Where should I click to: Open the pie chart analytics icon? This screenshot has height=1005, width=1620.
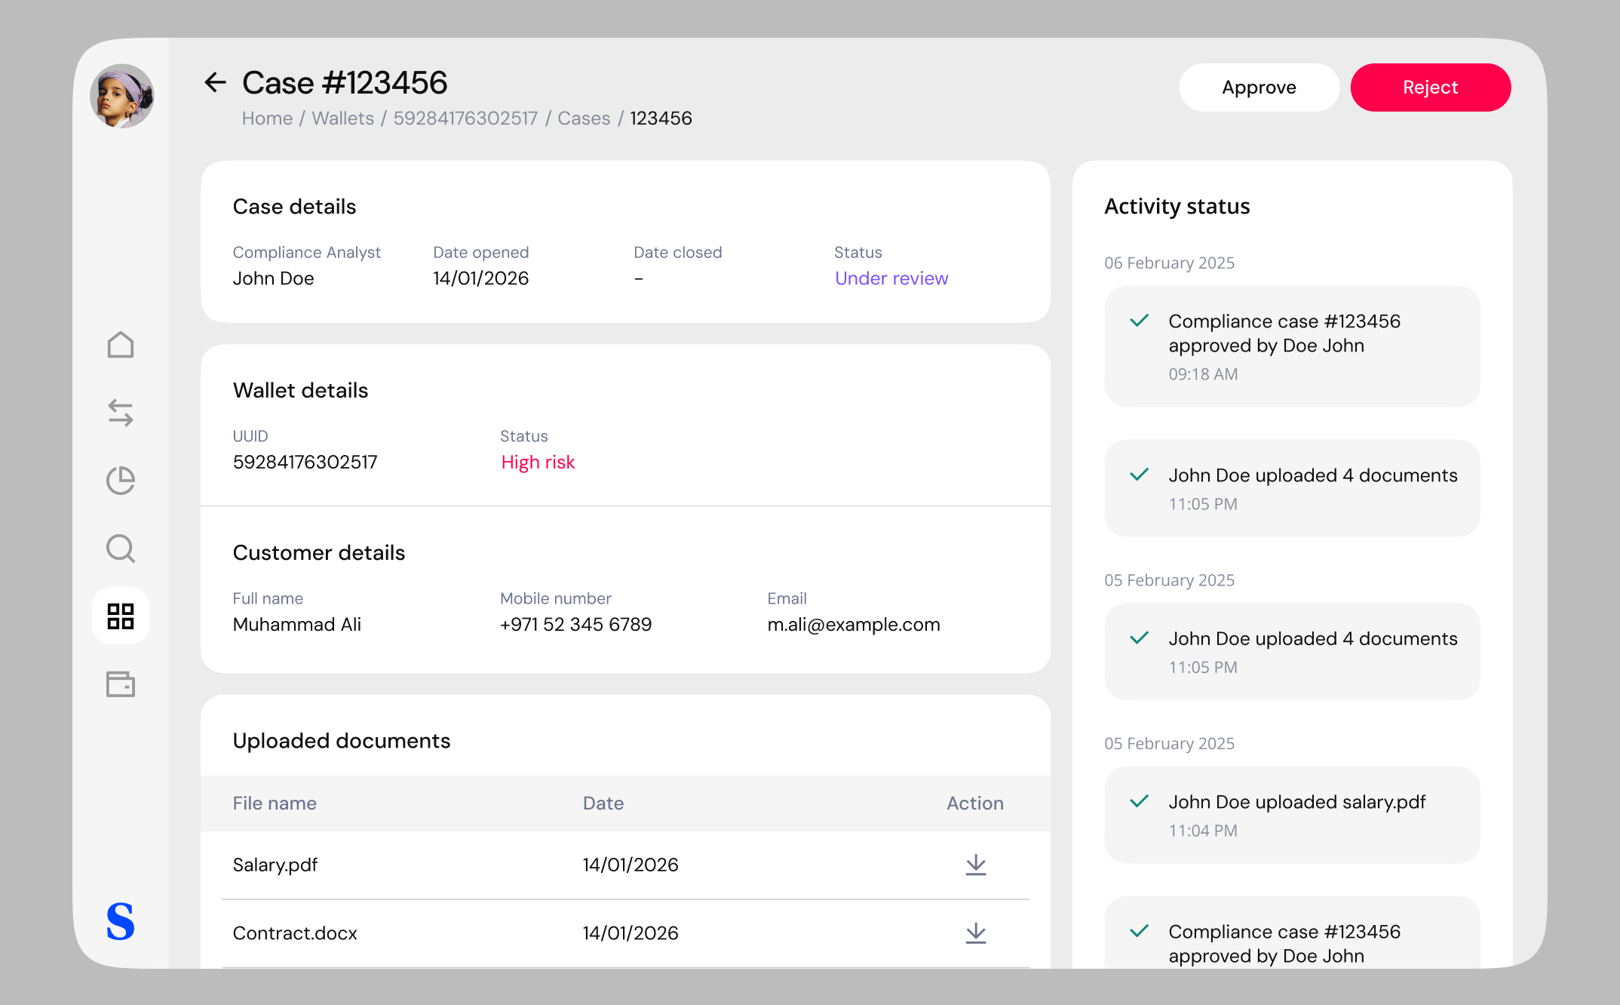tap(121, 481)
